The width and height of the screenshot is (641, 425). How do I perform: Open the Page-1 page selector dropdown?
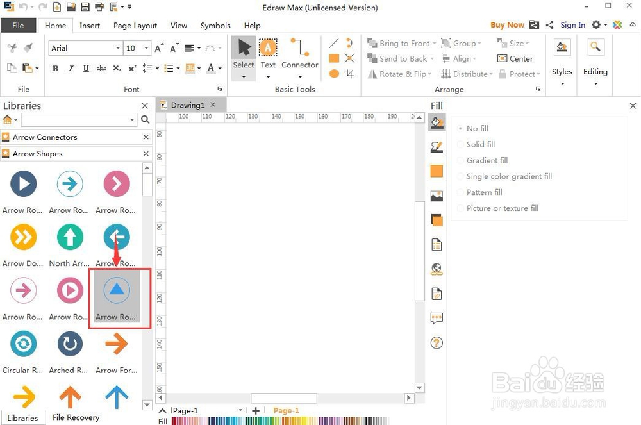click(241, 410)
